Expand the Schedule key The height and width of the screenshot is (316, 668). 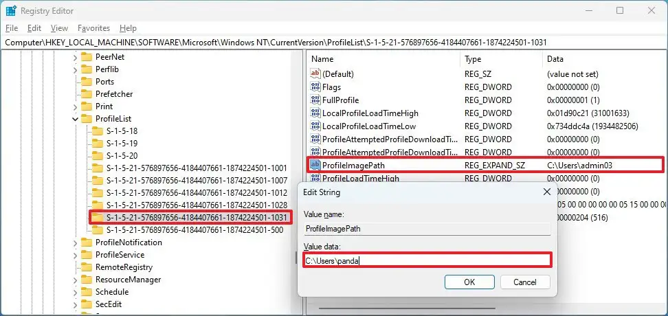coord(76,292)
